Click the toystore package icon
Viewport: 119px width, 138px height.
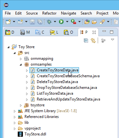(x=26, y=105)
